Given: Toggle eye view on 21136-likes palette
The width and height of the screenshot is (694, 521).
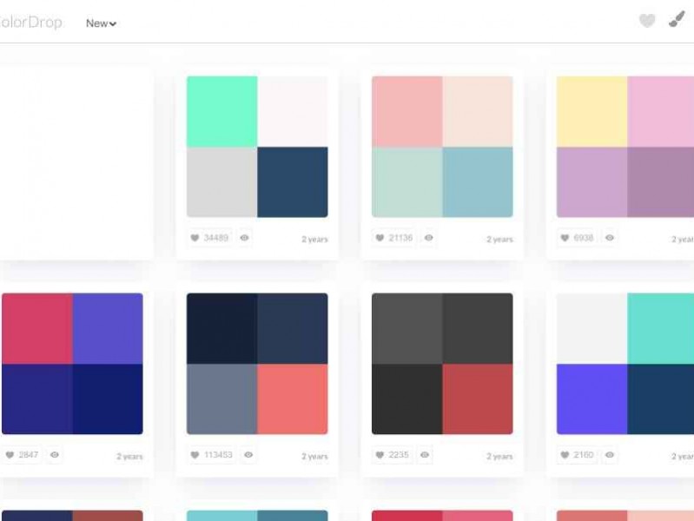Looking at the screenshot, I should 428,238.
